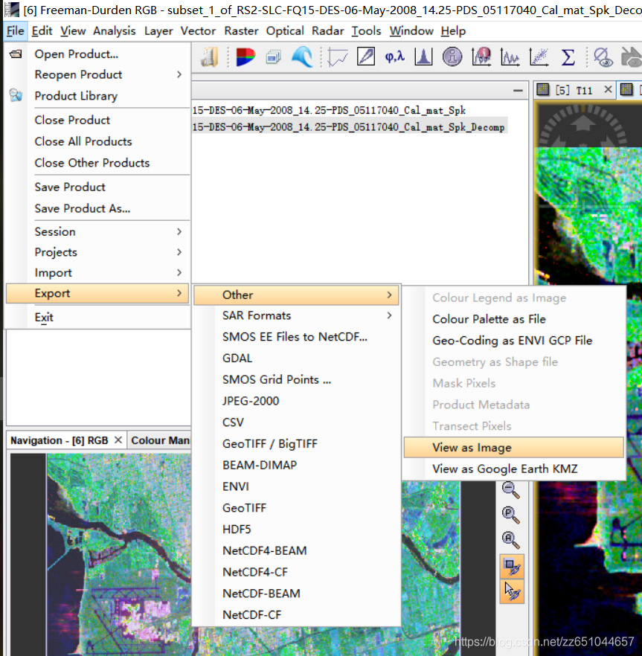Minimize the product explorer panel
Viewport: 642px width, 656px height.
click(518, 91)
